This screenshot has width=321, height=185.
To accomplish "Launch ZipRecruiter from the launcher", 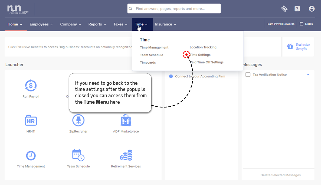I will coord(78,121).
